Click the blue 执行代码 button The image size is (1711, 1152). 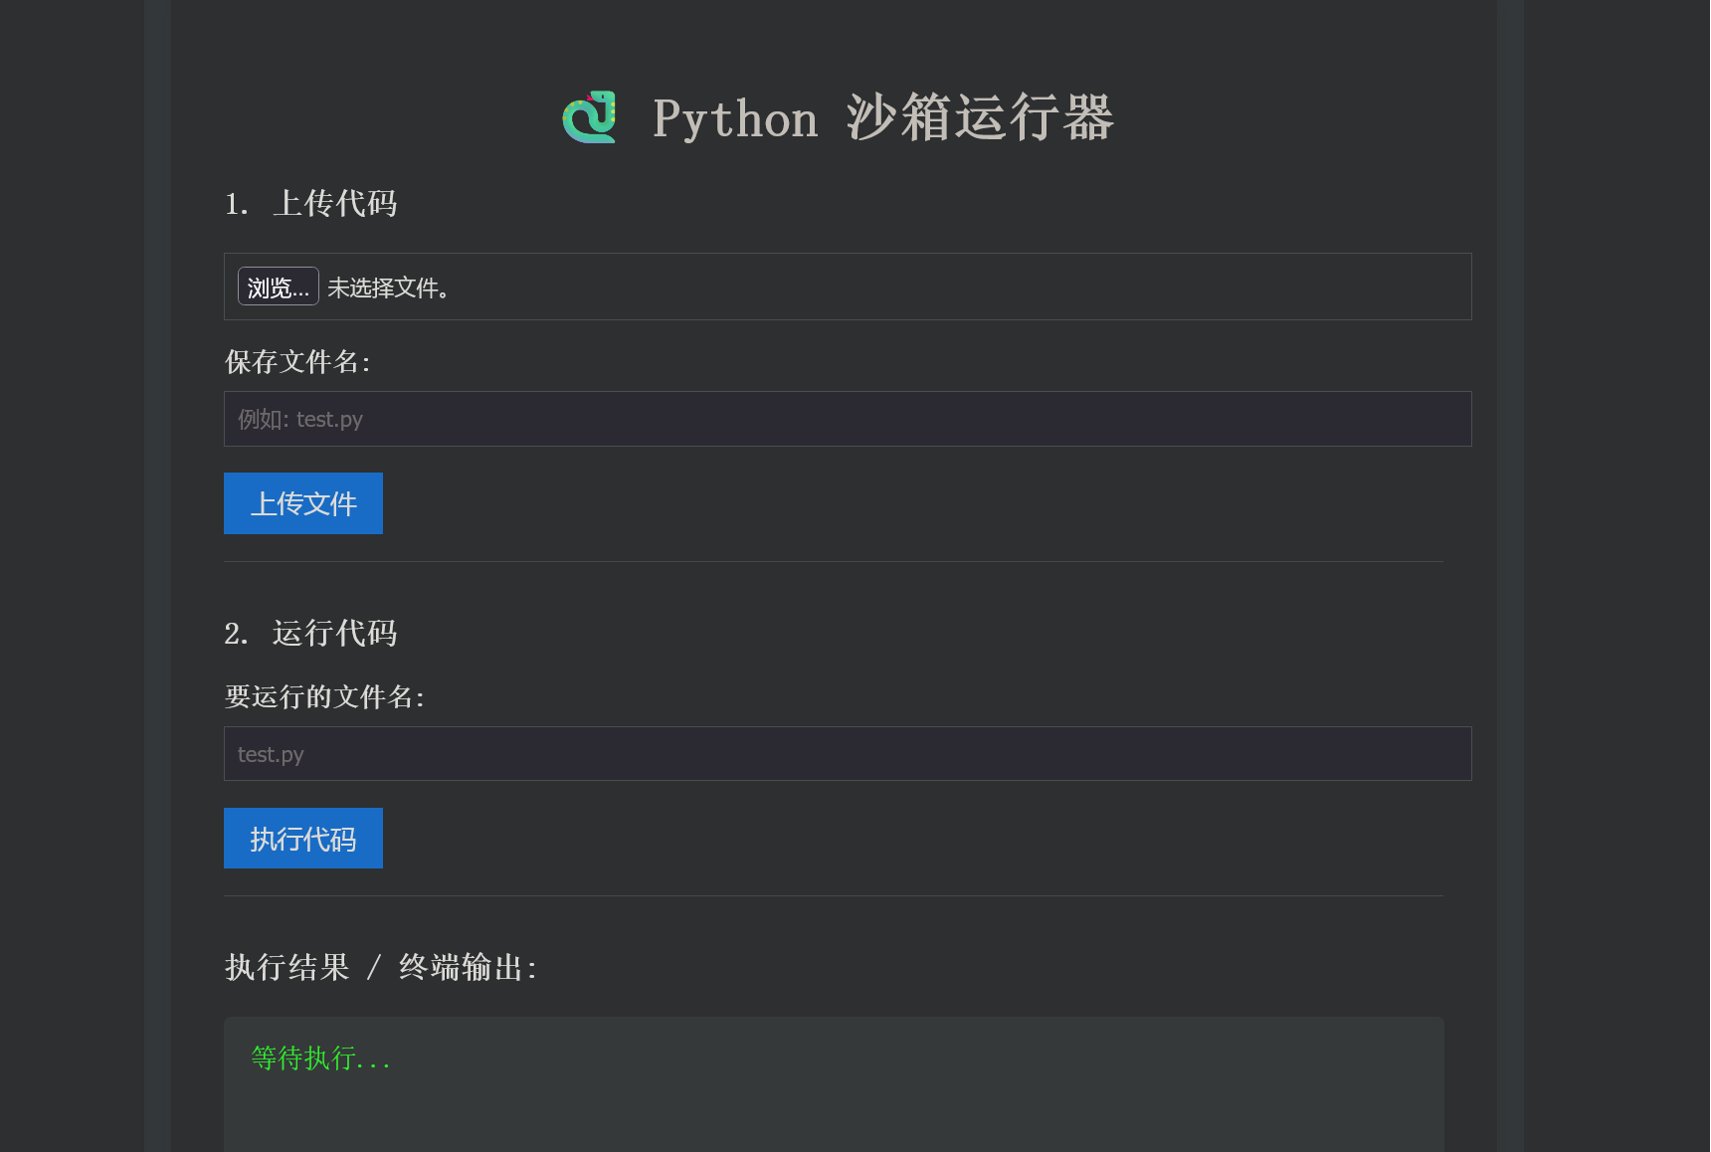[303, 839]
